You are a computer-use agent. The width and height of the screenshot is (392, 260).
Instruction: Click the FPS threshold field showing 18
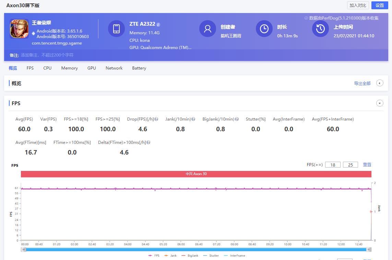pyautogui.click(x=333, y=165)
